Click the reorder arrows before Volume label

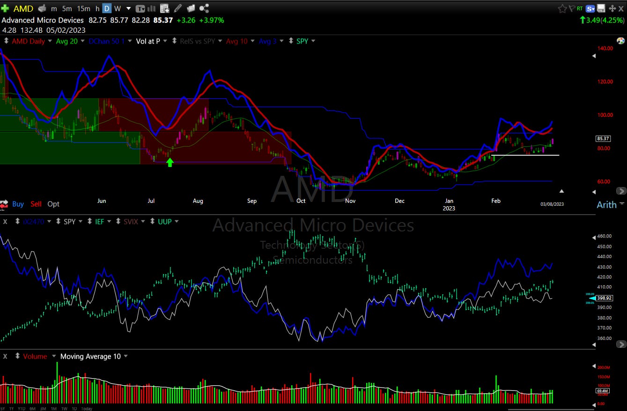(x=18, y=356)
